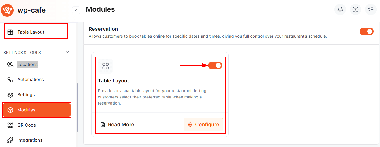Image resolution: width=380 pixels, height=147 pixels.
Task: Click the Automations workflow icon
Action: [x=10, y=80]
